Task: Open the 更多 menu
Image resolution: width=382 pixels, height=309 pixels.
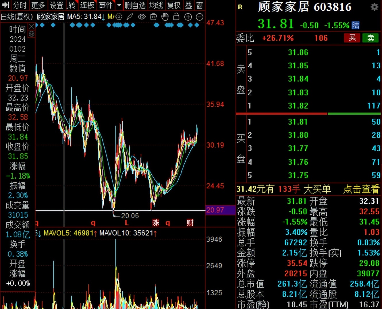Action: (38, 5)
